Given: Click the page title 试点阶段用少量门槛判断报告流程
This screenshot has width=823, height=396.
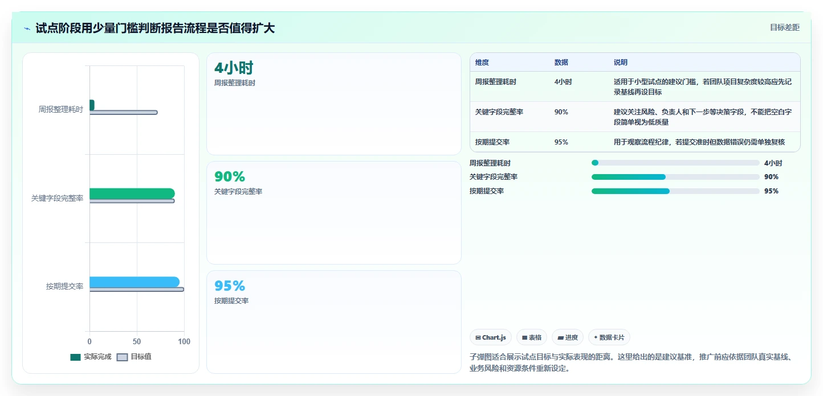Looking at the screenshot, I should [x=155, y=28].
